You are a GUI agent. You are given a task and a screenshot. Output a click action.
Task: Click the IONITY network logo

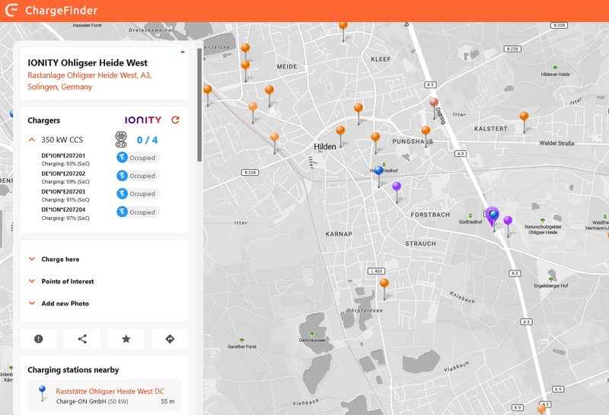[143, 120]
